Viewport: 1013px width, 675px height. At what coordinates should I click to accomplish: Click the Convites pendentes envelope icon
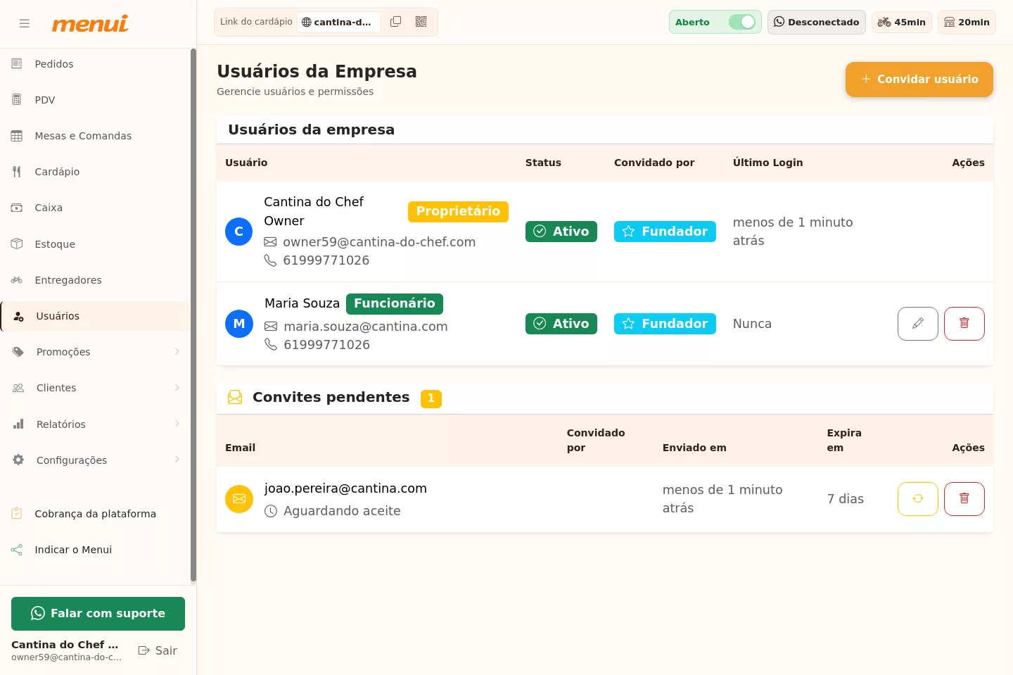(235, 398)
